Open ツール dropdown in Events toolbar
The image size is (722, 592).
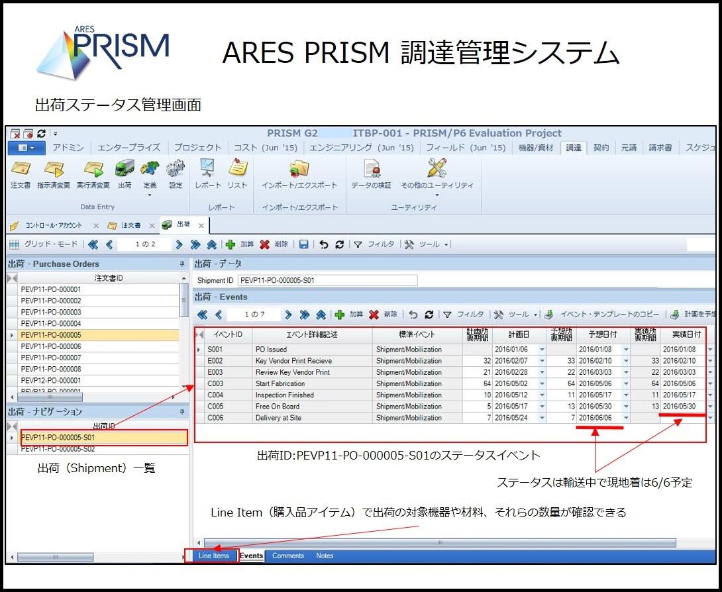point(516,315)
